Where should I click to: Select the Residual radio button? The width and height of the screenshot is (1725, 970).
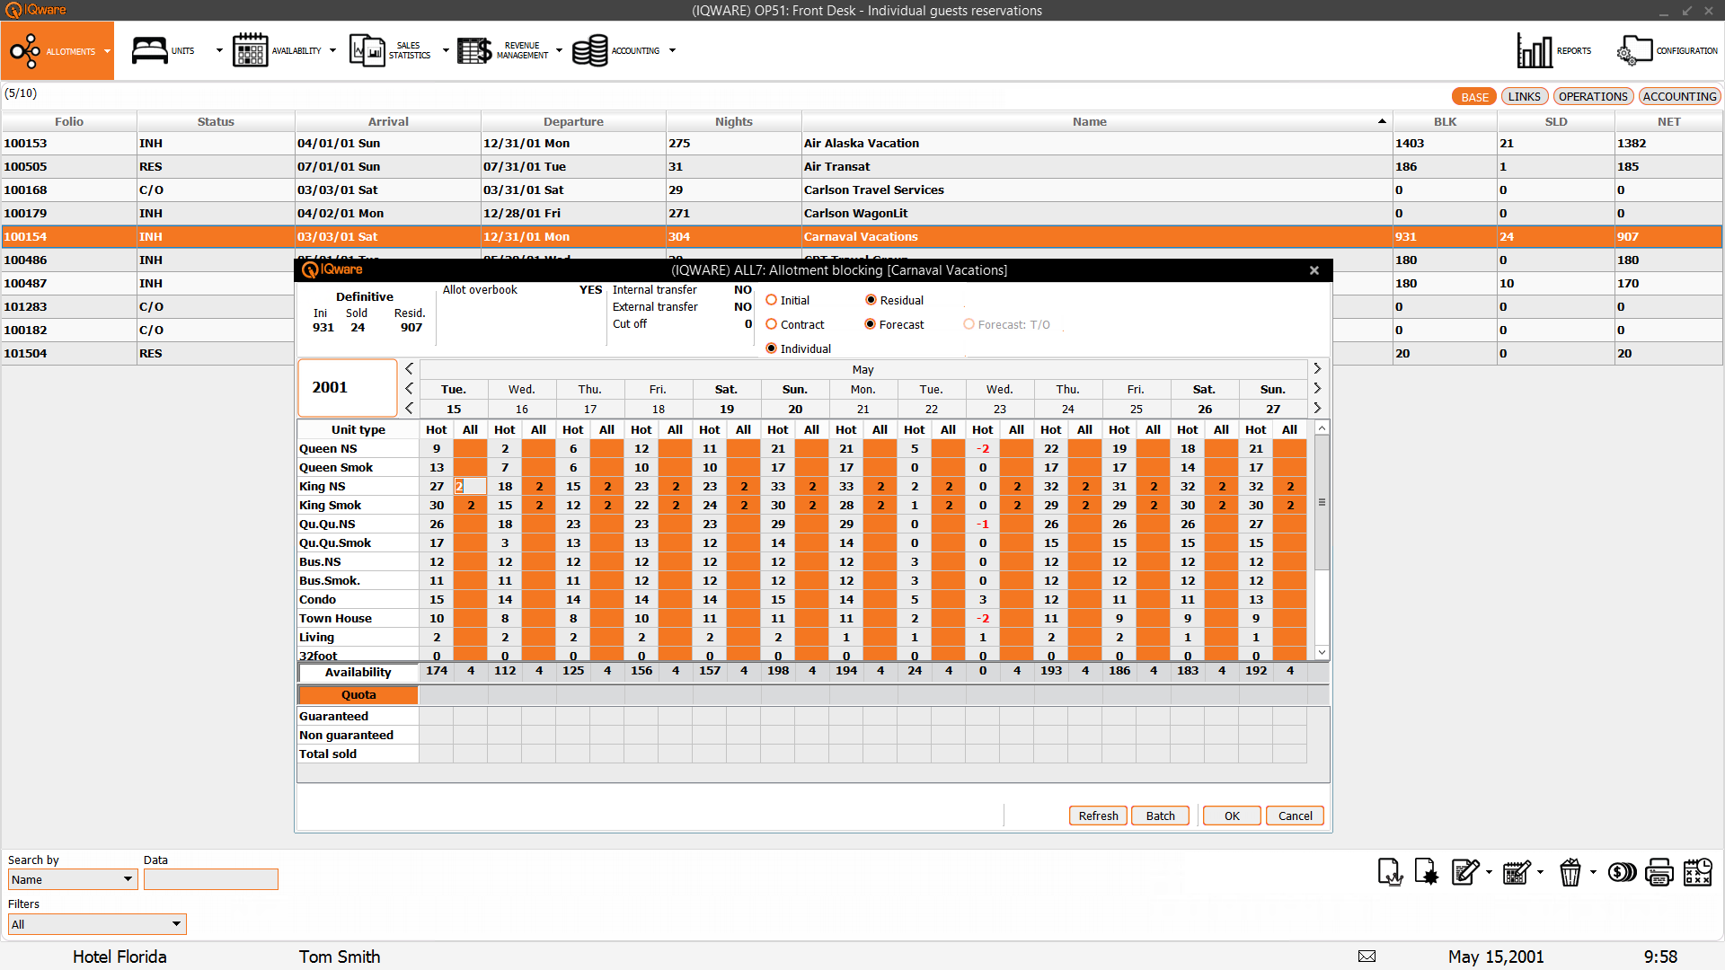click(x=871, y=300)
